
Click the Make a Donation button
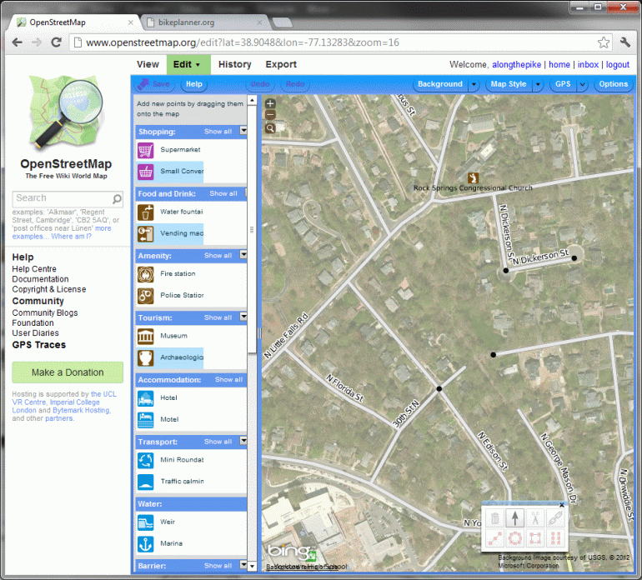tap(68, 372)
